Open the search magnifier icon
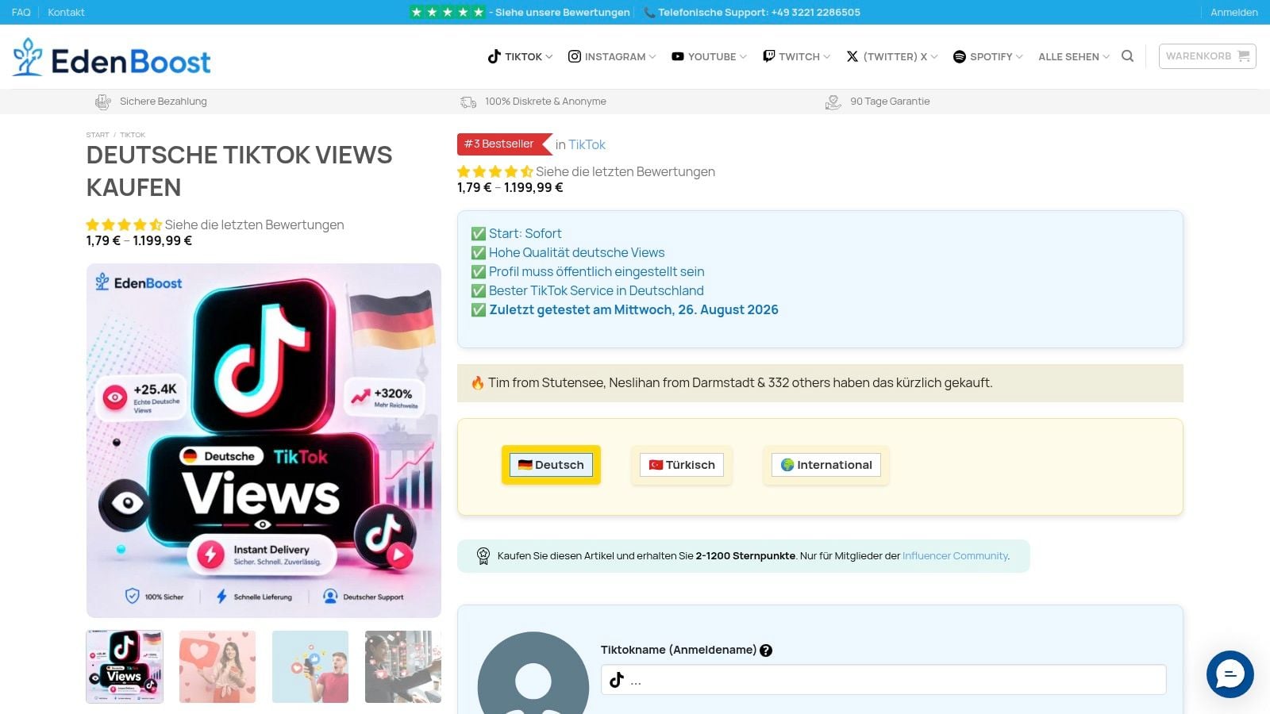Image resolution: width=1270 pixels, height=714 pixels. [1127, 56]
